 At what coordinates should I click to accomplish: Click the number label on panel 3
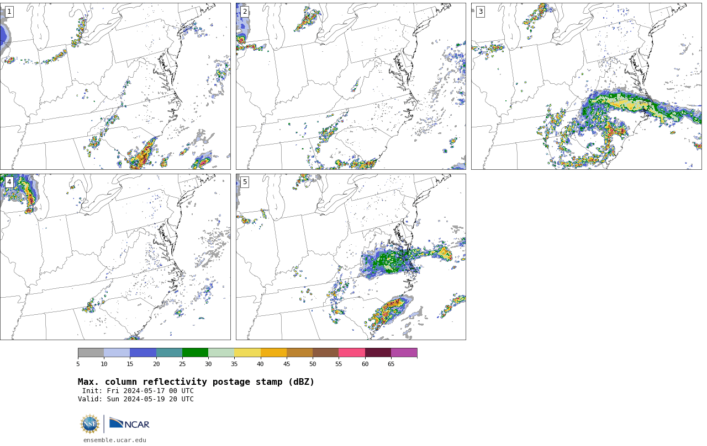480,12
